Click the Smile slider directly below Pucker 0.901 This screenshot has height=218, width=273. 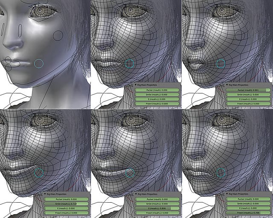[248, 95]
